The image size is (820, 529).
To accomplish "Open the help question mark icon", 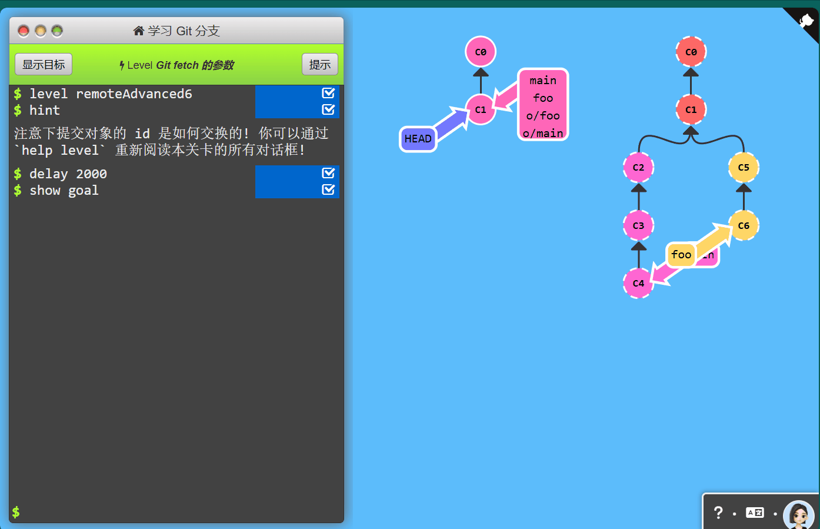I will (x=718, y=513).
